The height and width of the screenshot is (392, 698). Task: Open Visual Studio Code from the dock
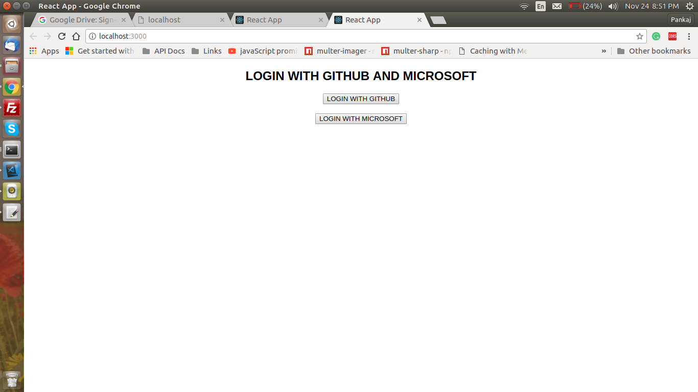(12, 170)
